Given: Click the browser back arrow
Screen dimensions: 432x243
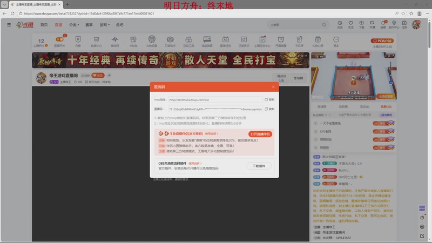Looking at the screenshot, I should [4, 13].
